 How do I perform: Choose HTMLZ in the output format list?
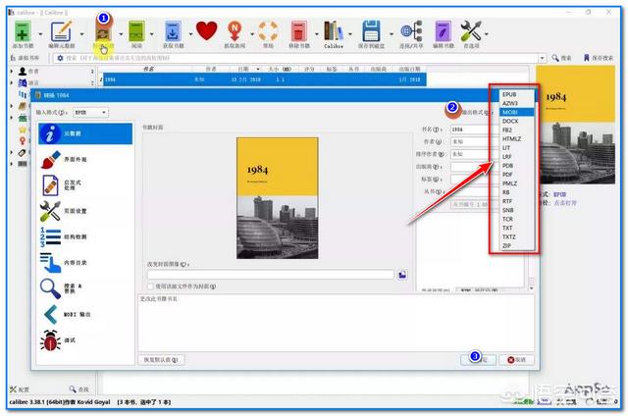point(517,139)
